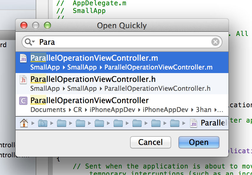This screenshot has width=252, height=175.
Task: Click the Open button
Action: coord(199,142)
